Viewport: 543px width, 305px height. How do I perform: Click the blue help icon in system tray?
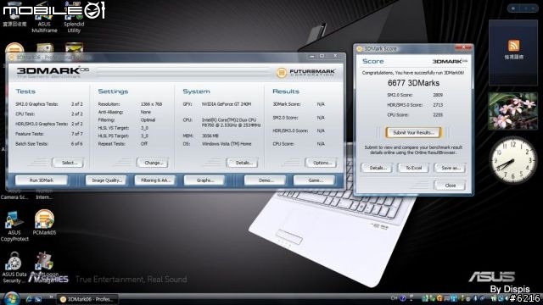[402, 298]
